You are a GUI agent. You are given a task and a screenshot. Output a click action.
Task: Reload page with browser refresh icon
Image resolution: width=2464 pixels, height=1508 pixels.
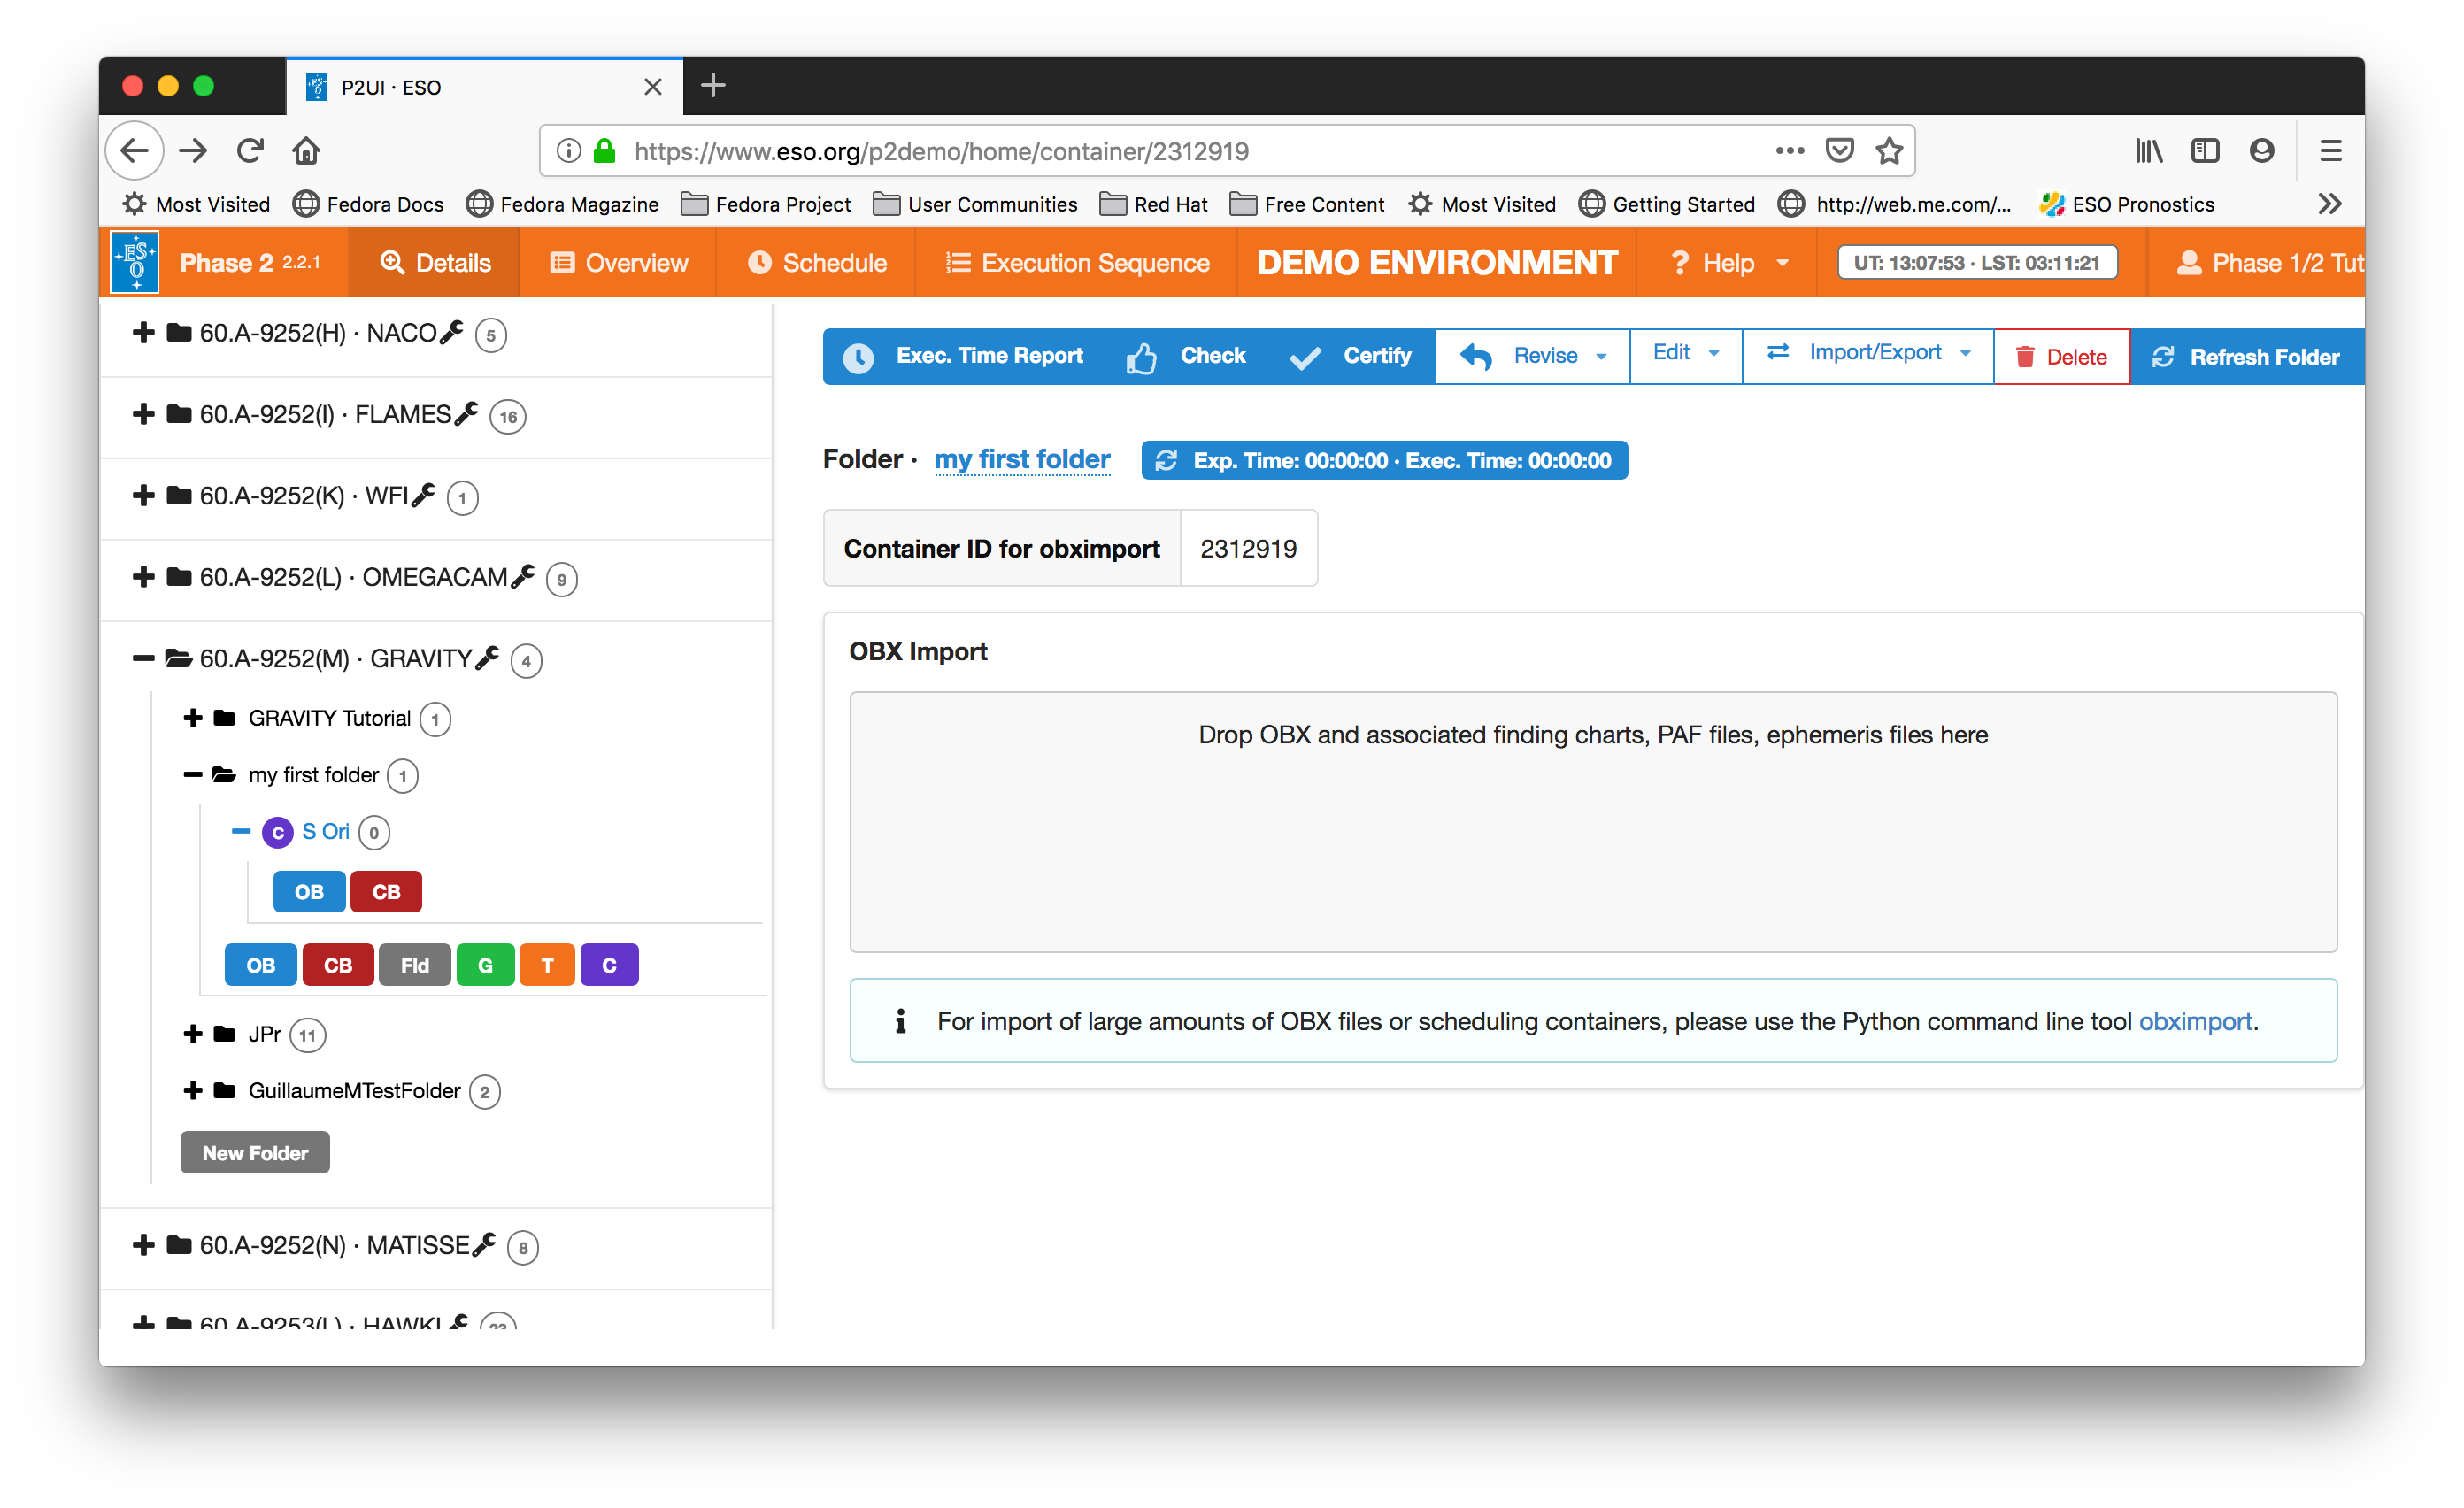click(250, 151)
